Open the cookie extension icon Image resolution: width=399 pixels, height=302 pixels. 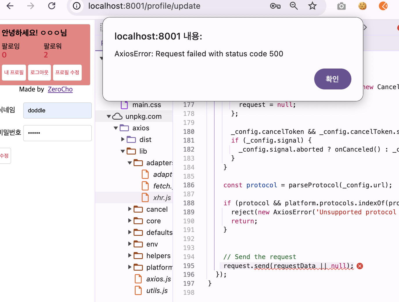pos(362,6)
